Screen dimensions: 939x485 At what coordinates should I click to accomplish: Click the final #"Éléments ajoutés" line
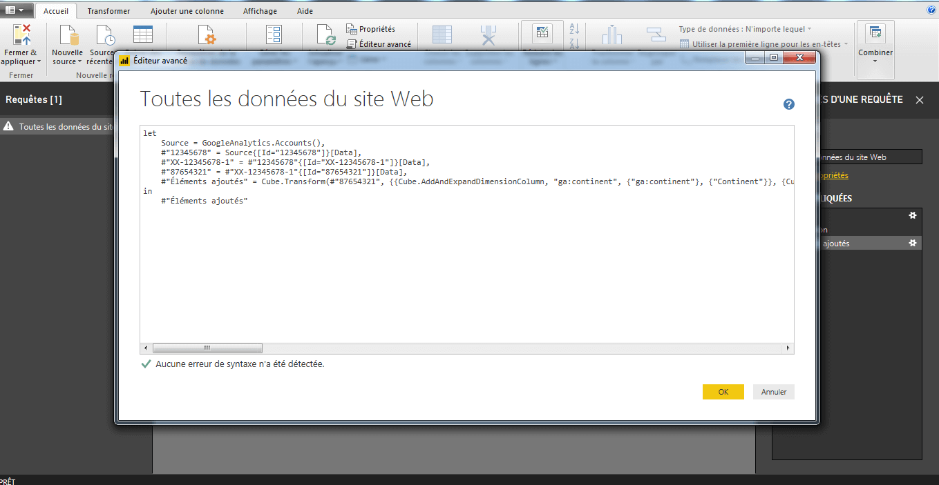(x=205, y=201)
